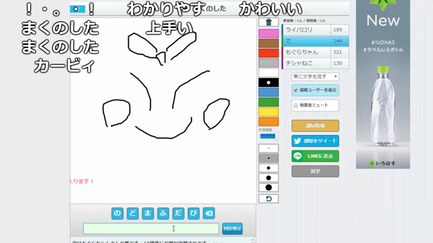Click the の character key
Viewport: 433px width, 243px height.
[x=117, y=213]
